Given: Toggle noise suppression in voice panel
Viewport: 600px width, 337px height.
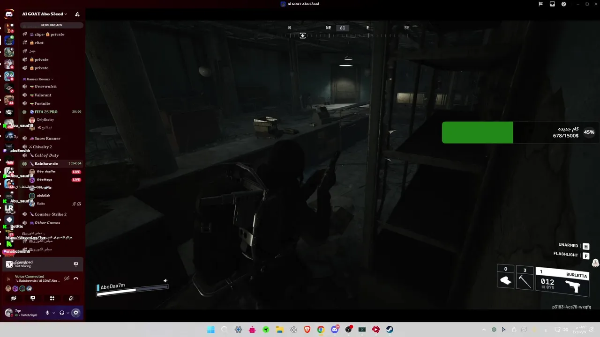Looking at the screenshot, I should pos(67,278).
